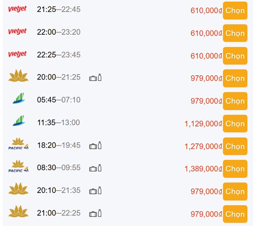Screen dimensions: 255x226
Task: Click the 979,000đ price of the 20:10 flight
Action: tap(206, 192)
